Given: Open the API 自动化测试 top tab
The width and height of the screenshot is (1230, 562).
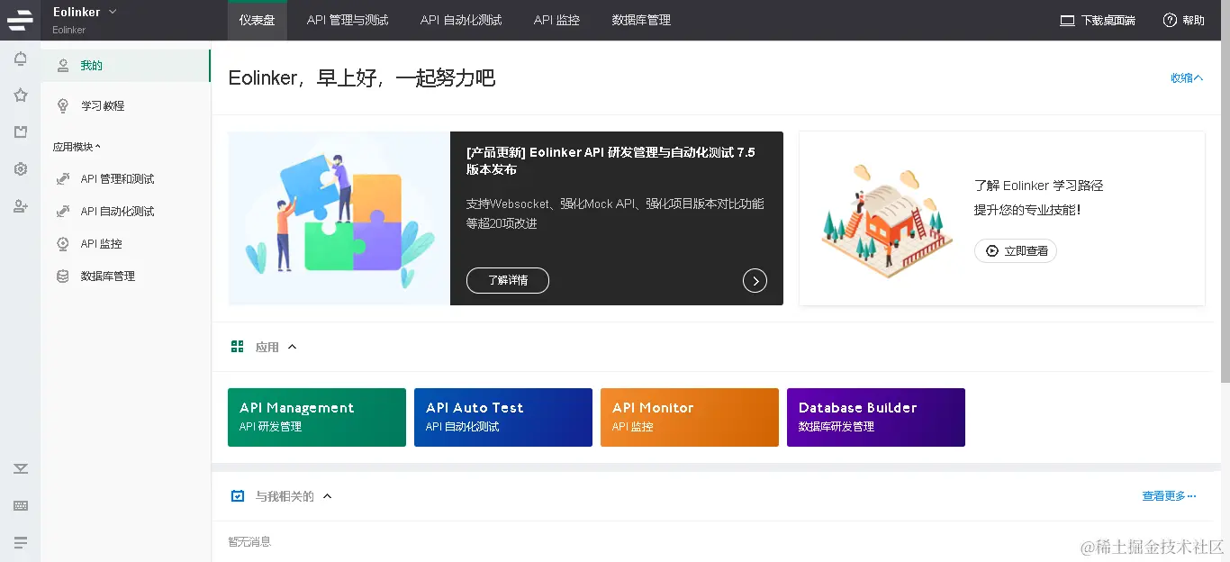Looking at the screenshot, I should coord(461,20).
